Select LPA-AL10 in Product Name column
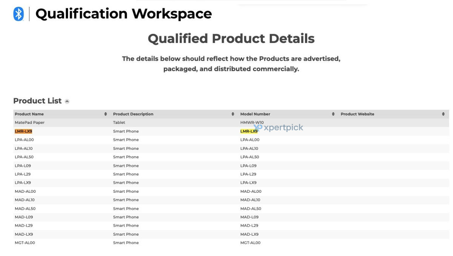 tap(24, 149)
